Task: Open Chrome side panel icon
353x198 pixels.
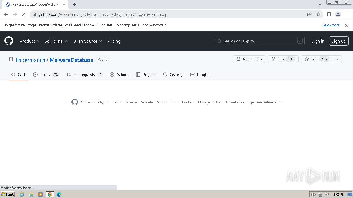Action: [329, 14]
